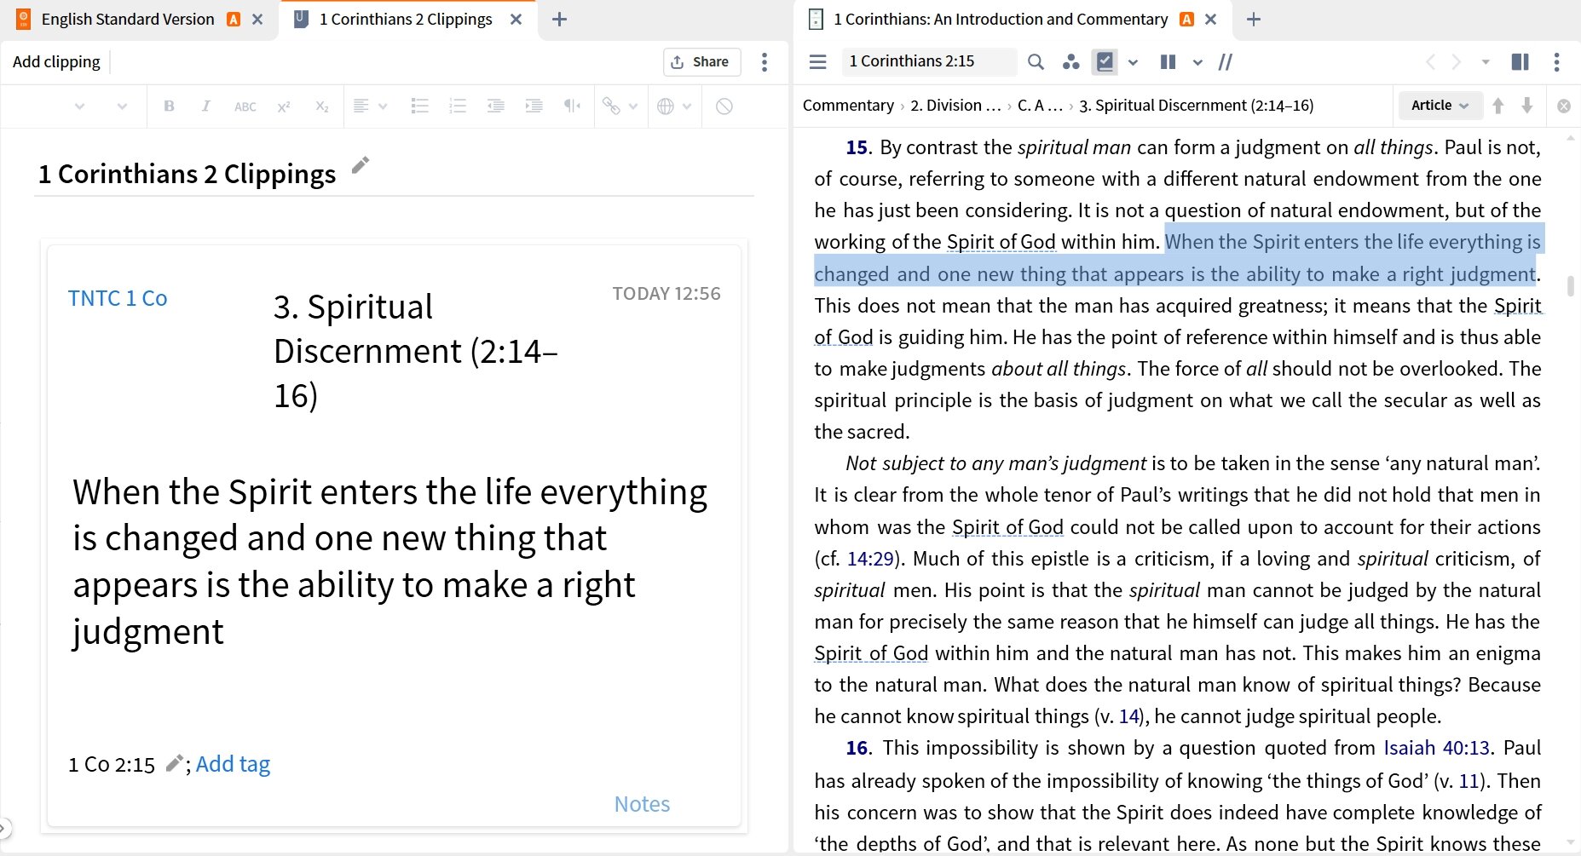This screenshot has height=856, width=1581.
Task: Click the clipping heading 3. Spiritual Discernment
Action: 415,351
